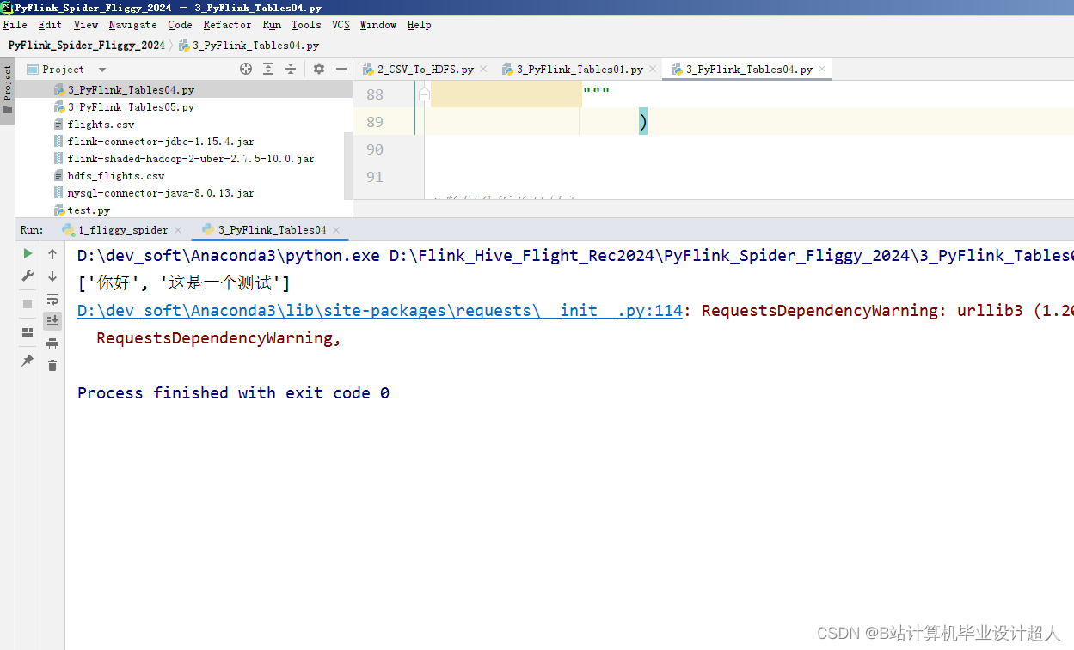The image size is (1074, 650).
Task: Open the Project view dropdown
Action: point(102,70)
